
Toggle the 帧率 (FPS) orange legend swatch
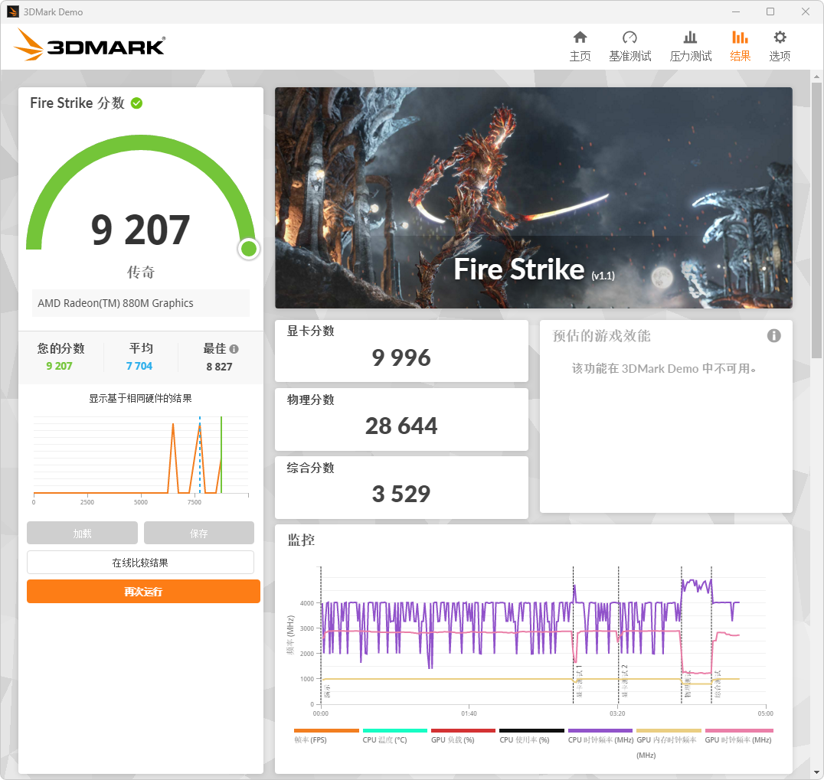pos(326,730)
